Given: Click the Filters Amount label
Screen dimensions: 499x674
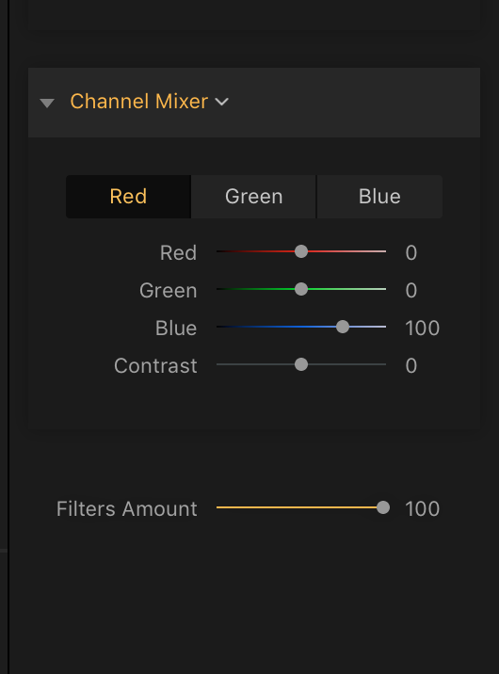Looking at the screenshot, I should 127,509.
